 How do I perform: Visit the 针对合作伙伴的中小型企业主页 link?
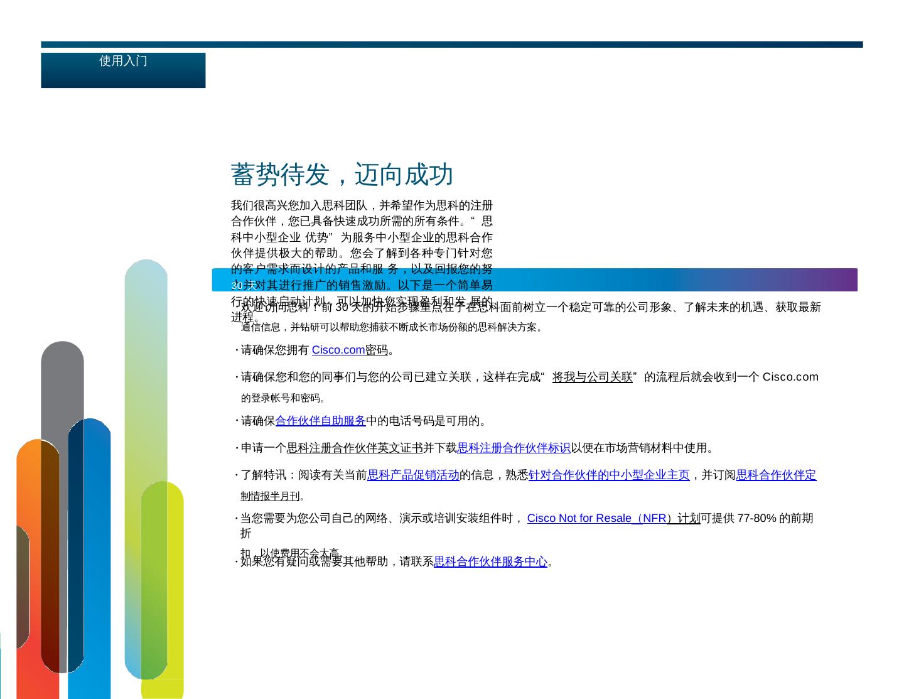[609, 475]
